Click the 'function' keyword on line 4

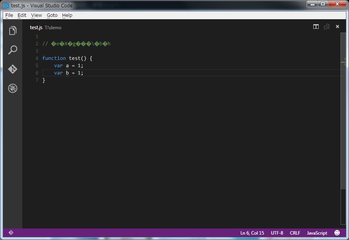click(x=54, y=58)
